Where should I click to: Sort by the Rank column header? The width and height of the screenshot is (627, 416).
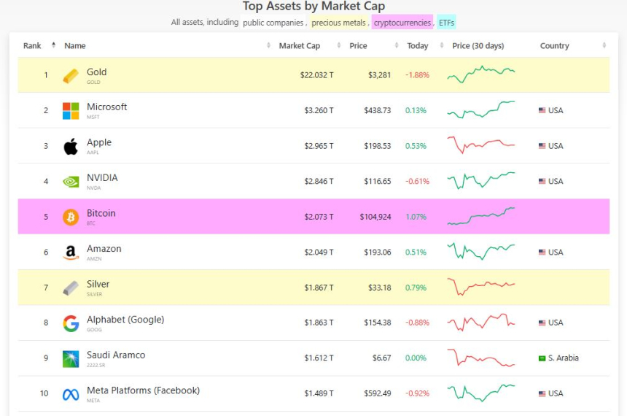point(33,46)
